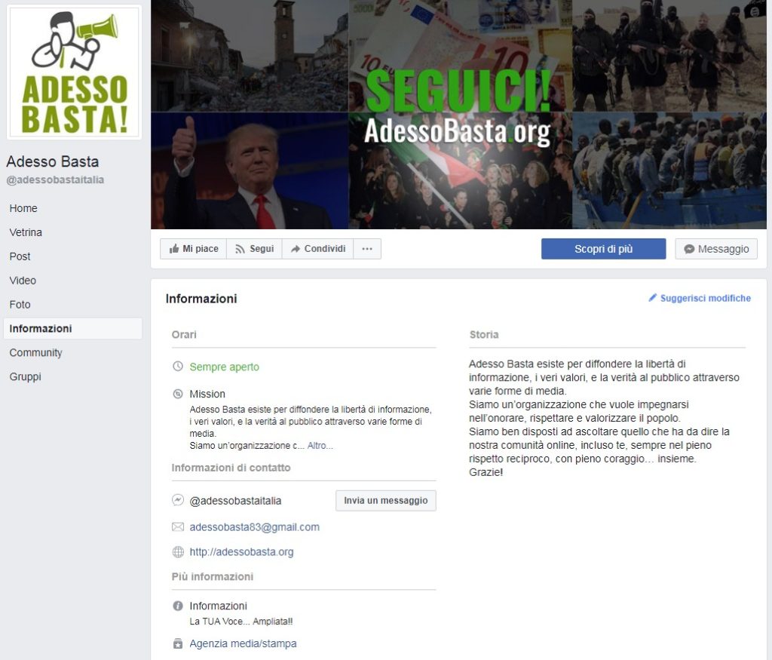The height and width of the screenshot is (660, 772).
Task: Click the globe website icon
Action: (178, 552)
